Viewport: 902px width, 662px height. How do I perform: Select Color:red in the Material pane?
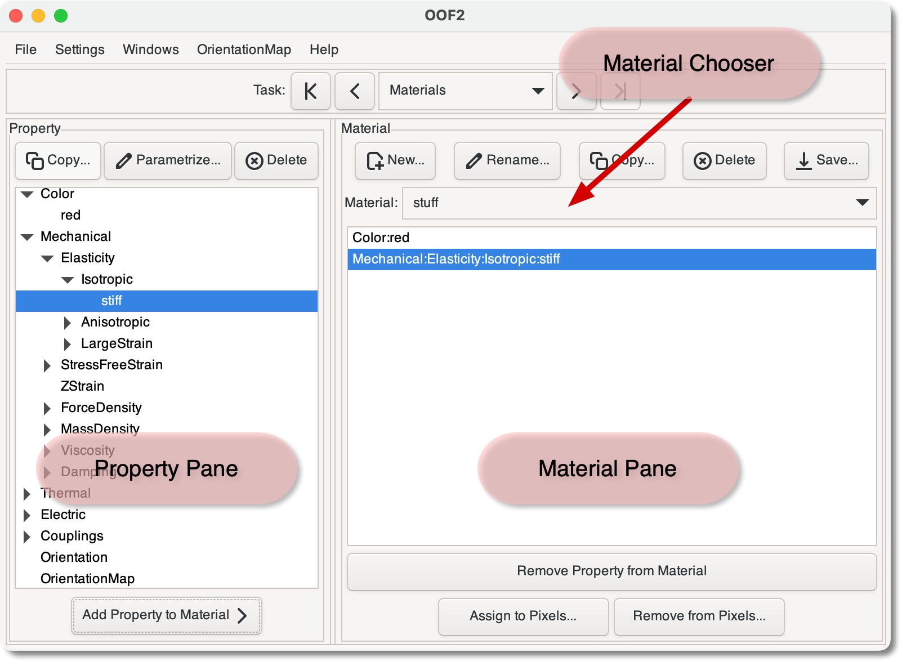coord(381,238)
